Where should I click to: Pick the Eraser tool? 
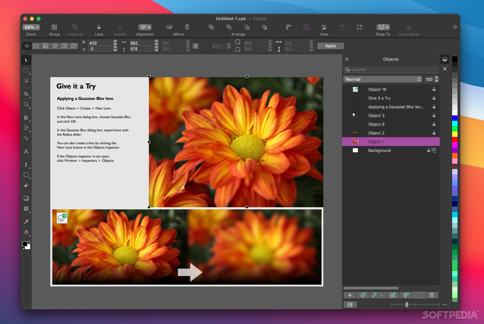[x=26, y=185]
